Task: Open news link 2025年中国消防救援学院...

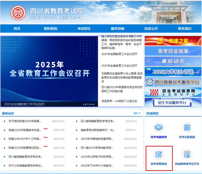Action: pos(97,139)
